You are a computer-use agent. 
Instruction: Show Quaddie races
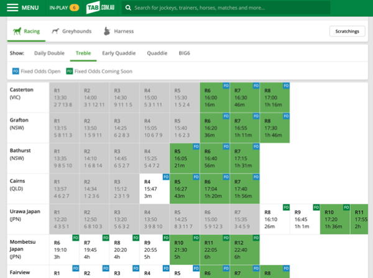[157, 53]
